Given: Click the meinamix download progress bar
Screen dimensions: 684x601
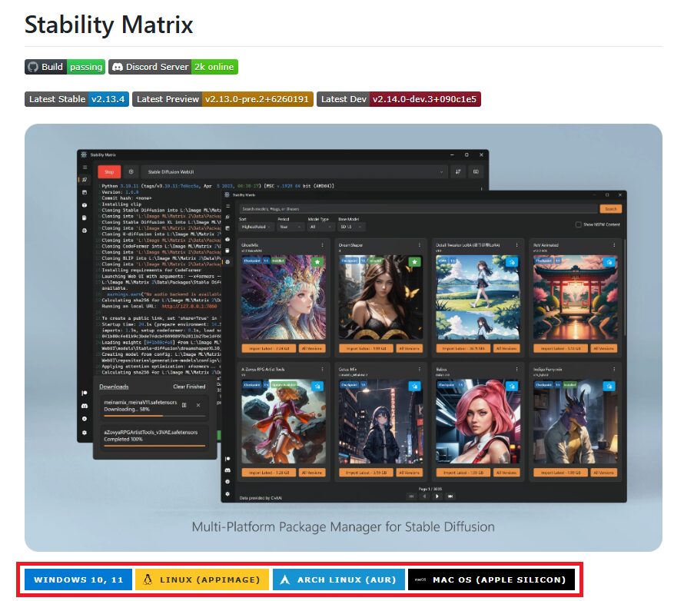Looking at the screenshot, I should (154, 416).
